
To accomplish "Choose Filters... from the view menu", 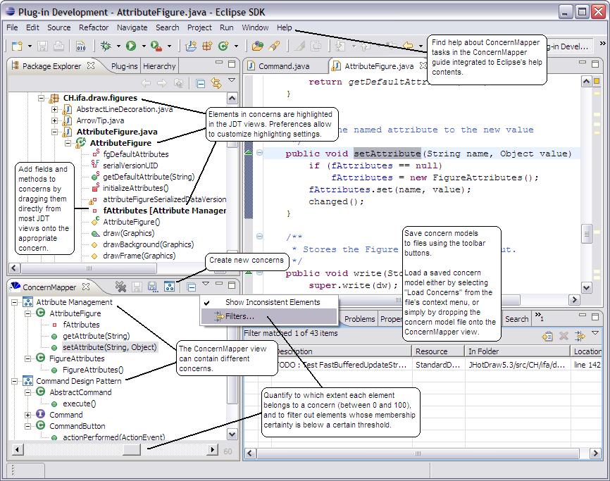I will point(268,316).
